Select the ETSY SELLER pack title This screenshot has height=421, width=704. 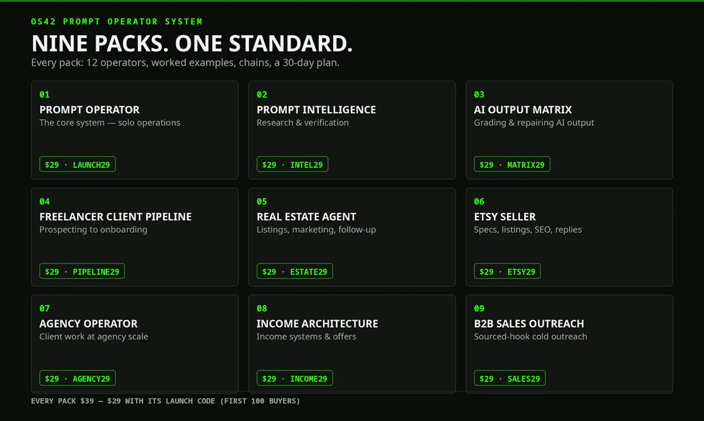(505, 216)
